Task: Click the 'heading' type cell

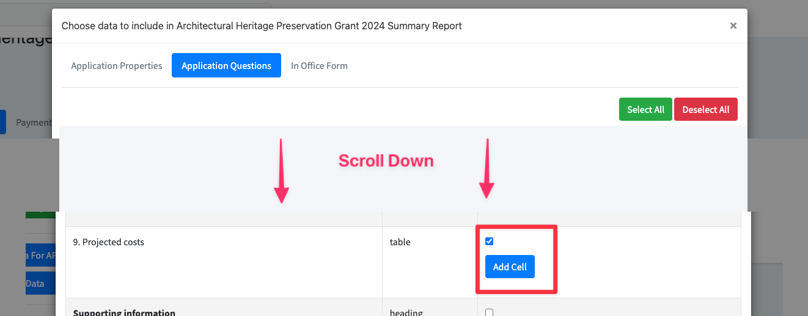Action: tap(406, 312)
